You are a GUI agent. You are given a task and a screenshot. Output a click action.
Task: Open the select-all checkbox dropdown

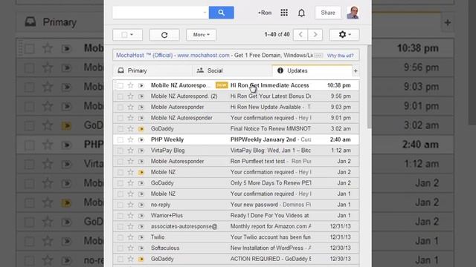coord(127,35)
